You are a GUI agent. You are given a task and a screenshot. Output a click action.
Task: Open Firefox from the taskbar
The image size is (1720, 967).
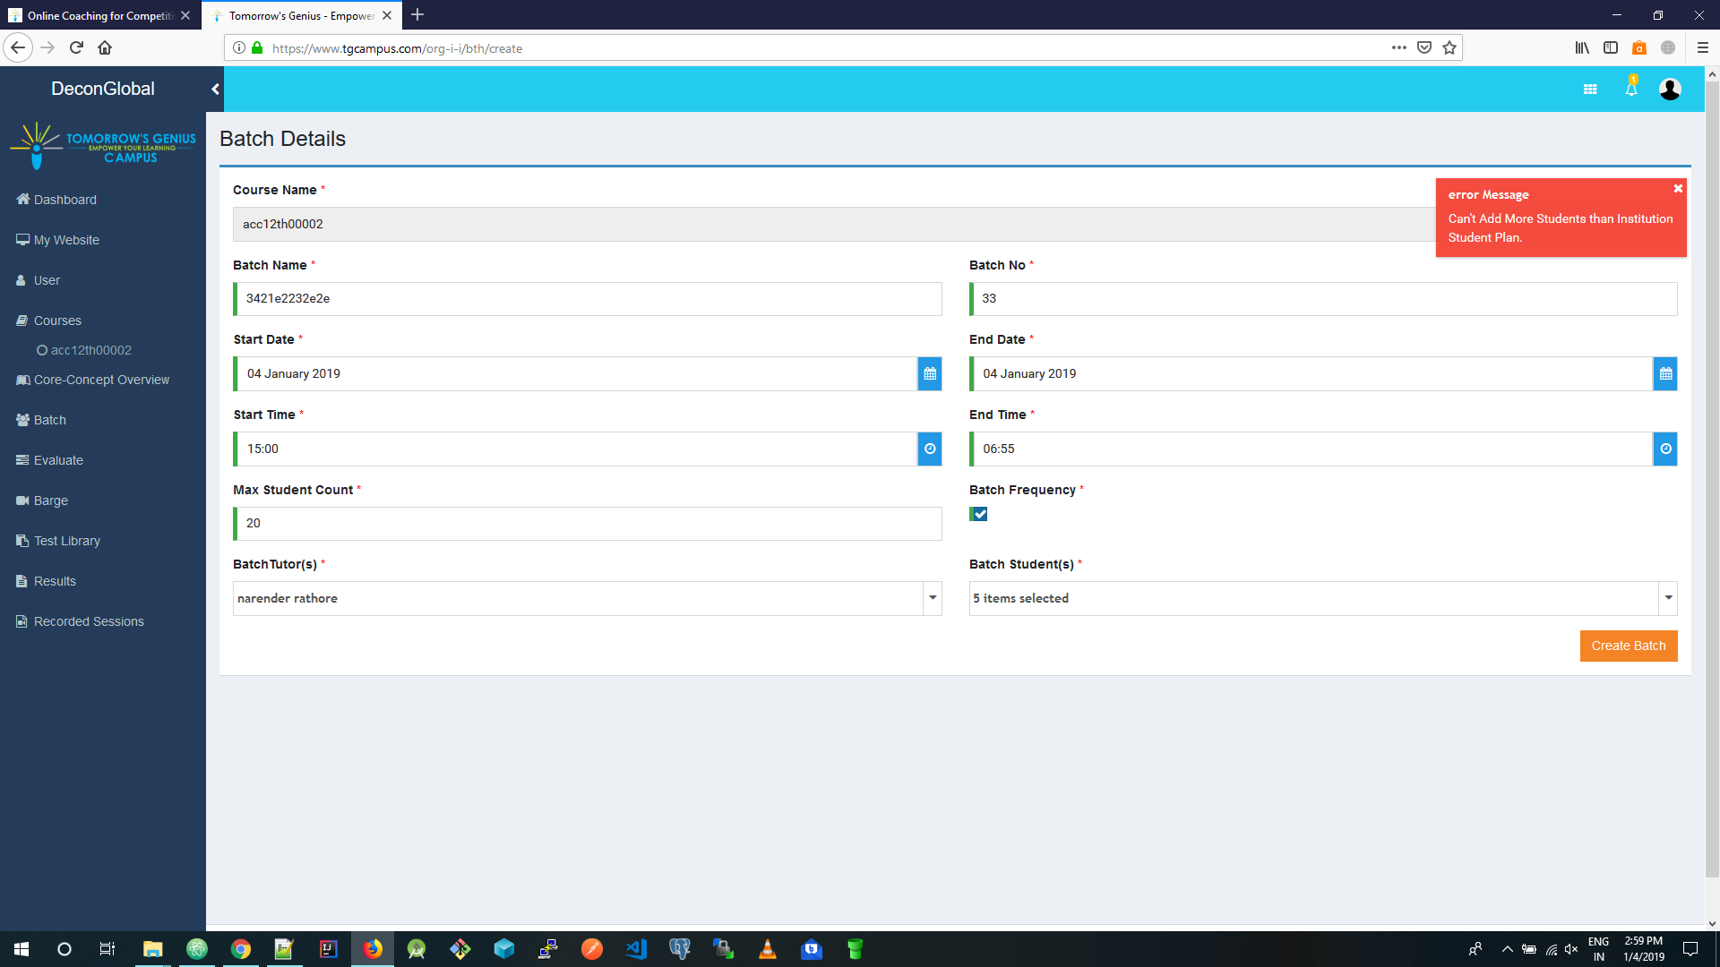(x=373, y=949)
